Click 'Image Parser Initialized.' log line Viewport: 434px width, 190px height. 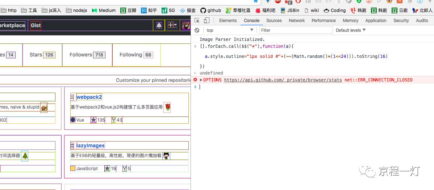[232, 39]
